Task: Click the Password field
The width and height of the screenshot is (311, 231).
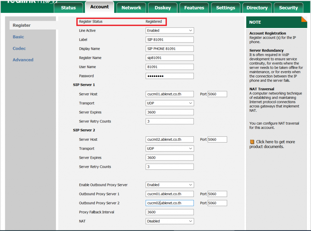Action: [169, 76]
